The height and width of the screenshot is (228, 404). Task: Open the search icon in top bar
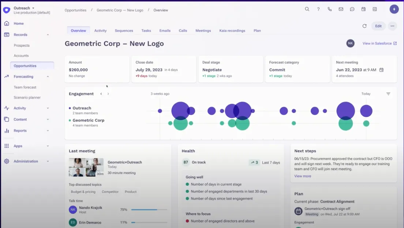tap(307, 9)
